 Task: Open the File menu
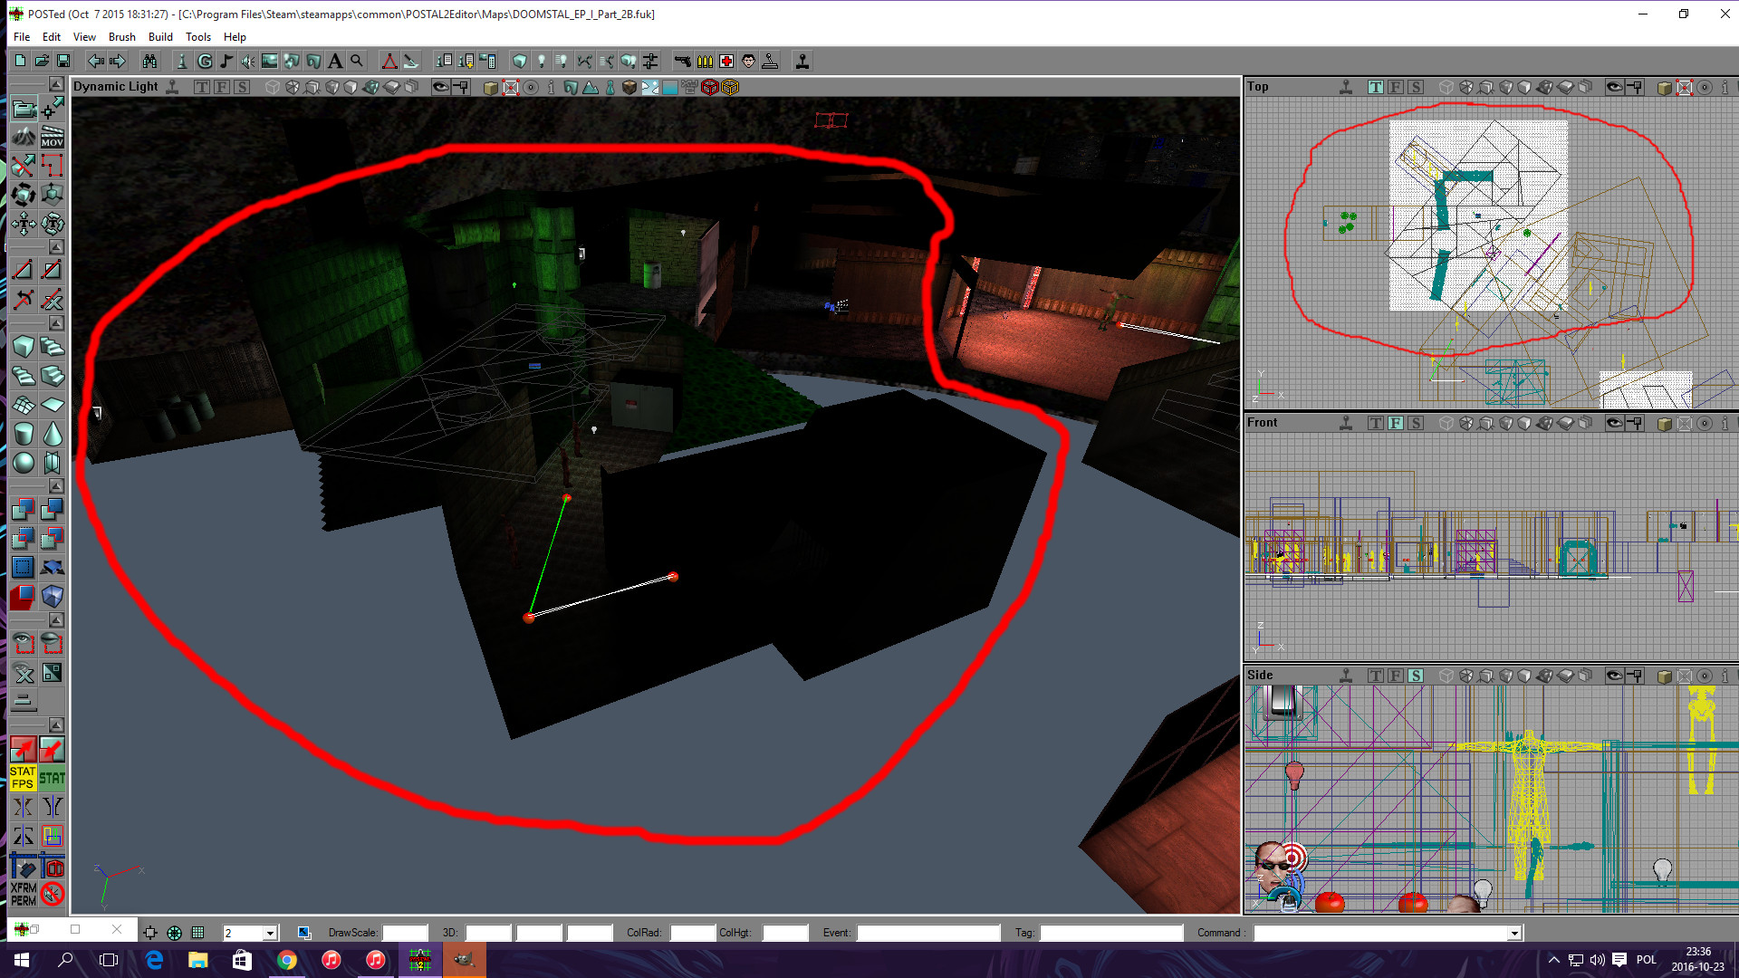click(x=22, y=37)
